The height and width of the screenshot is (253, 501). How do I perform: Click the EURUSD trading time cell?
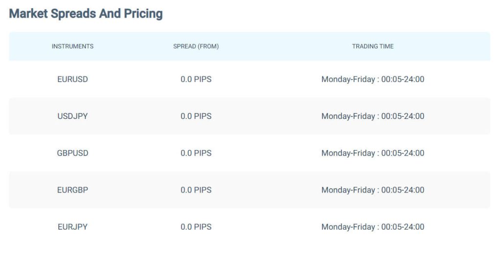(x=373, y=79)
